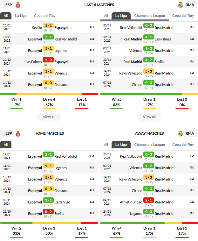Click the Real Madrid crest in Last 6 Matches header
The width and height of the screenshot is (198, 241).
click(x=181, y=5)
